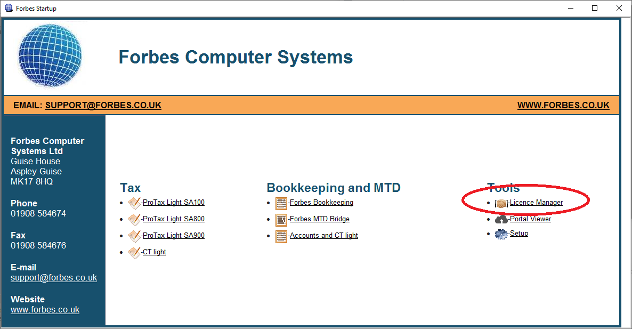
Task: Open the Licence Manager link
Action: point(537,203)
